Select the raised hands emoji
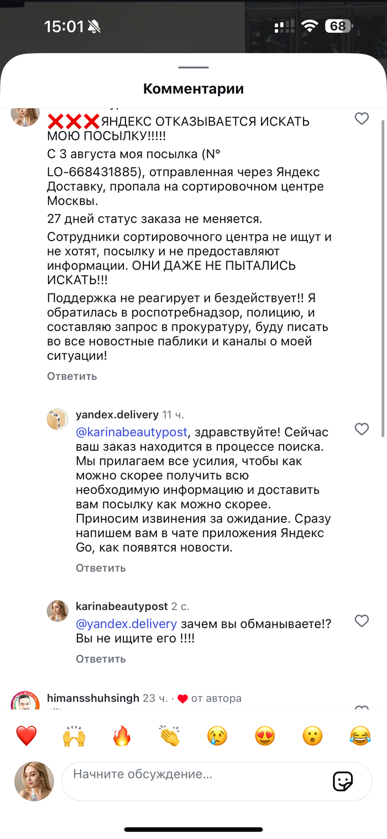The image size is (387, 839). [74, 736]
